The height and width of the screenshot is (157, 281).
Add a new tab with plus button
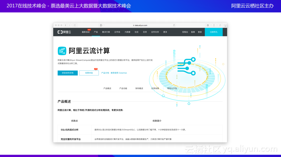pos(225,26)
